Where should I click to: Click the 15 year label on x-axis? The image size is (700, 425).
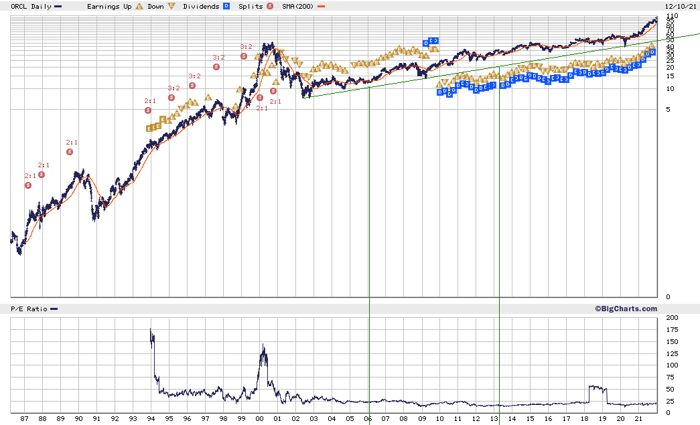click(530, 419)
